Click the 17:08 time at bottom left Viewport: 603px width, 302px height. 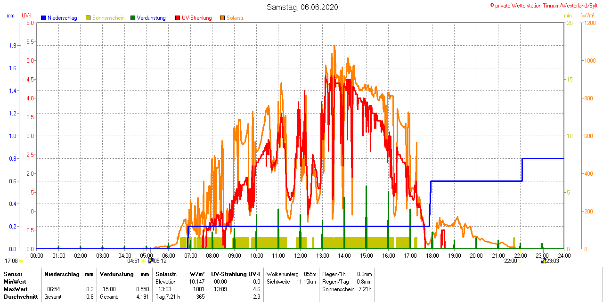click(x=11, y=261)
